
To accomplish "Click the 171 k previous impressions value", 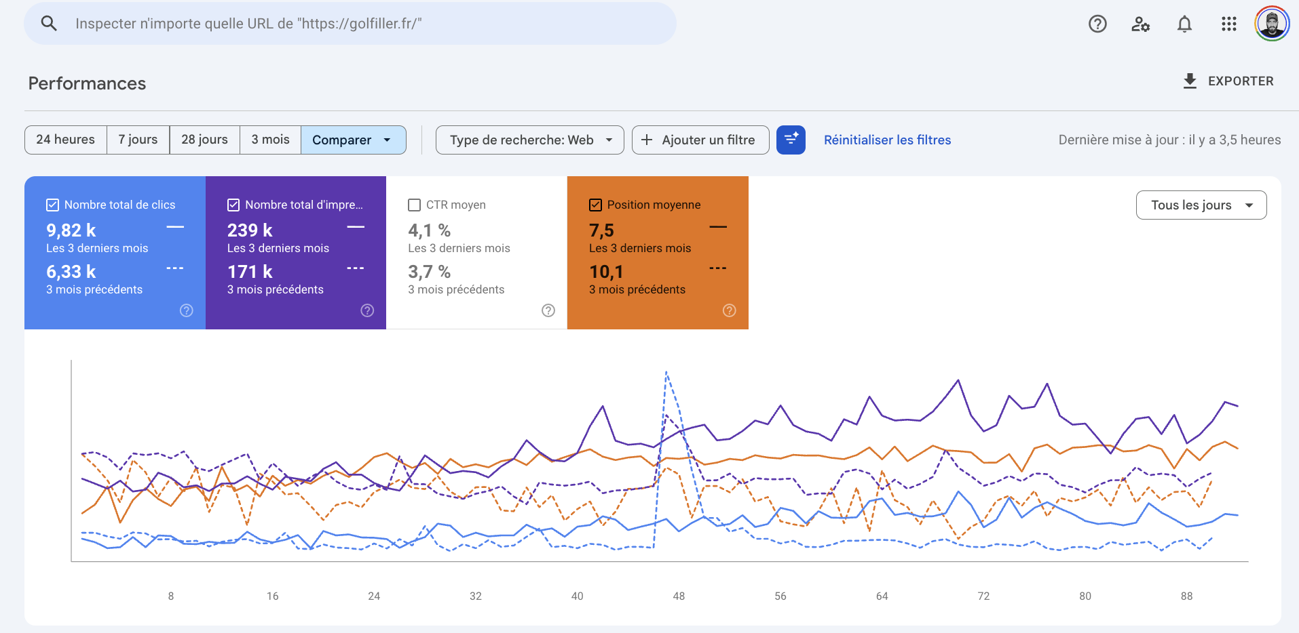I will (x=250, y=272).
